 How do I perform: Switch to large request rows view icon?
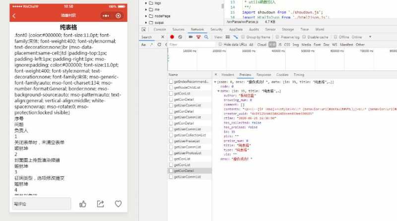pyautogui.click(x=228, y=37)
